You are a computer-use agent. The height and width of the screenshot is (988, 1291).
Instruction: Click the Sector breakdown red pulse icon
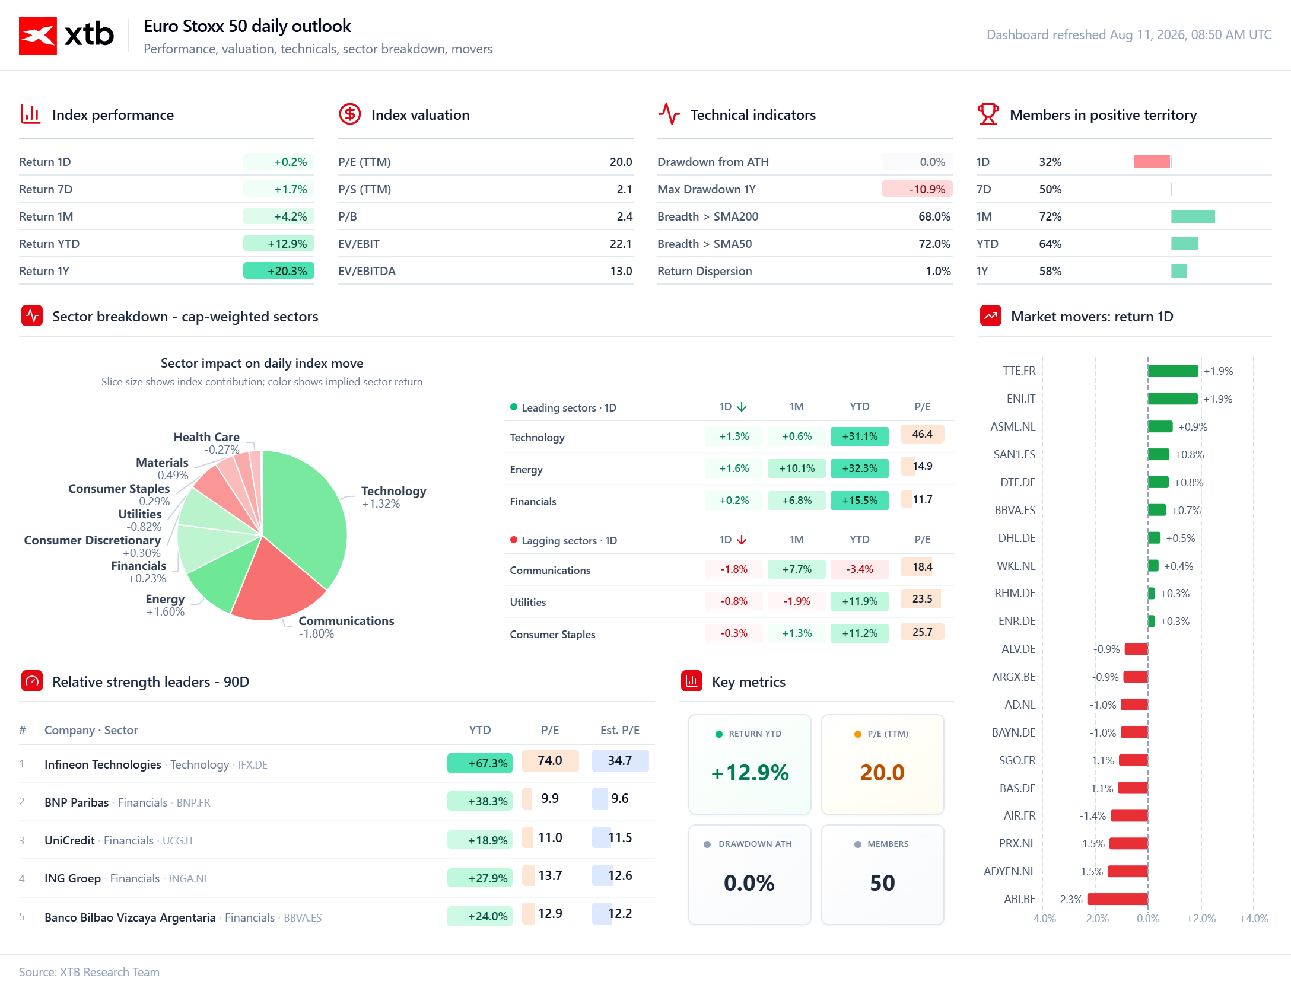pyautogui.click(x=32, y=316)
